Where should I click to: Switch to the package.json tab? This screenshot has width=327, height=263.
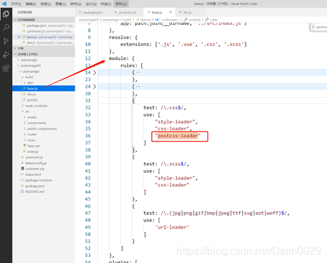[92, 13]
